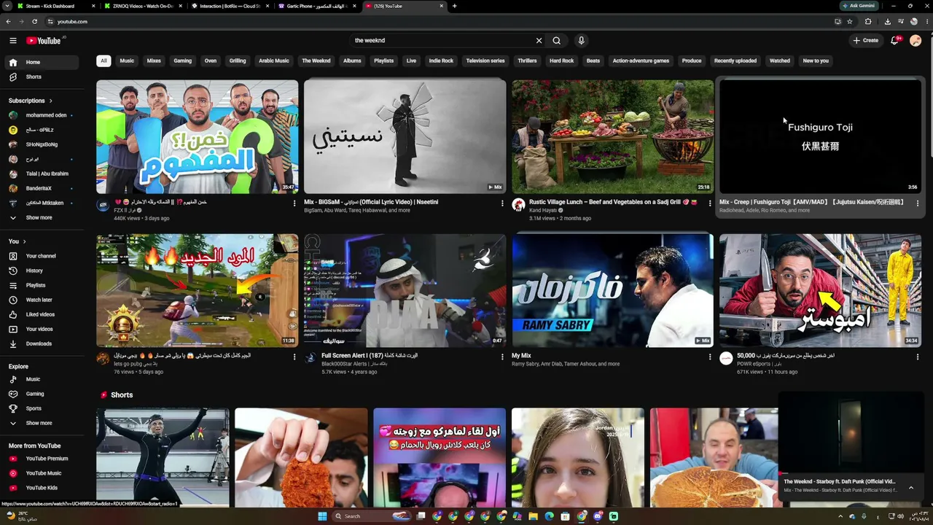Screen dimensions: 933x525
Task: Open the Chrome tab search dropdown
Action: point(8,6)
